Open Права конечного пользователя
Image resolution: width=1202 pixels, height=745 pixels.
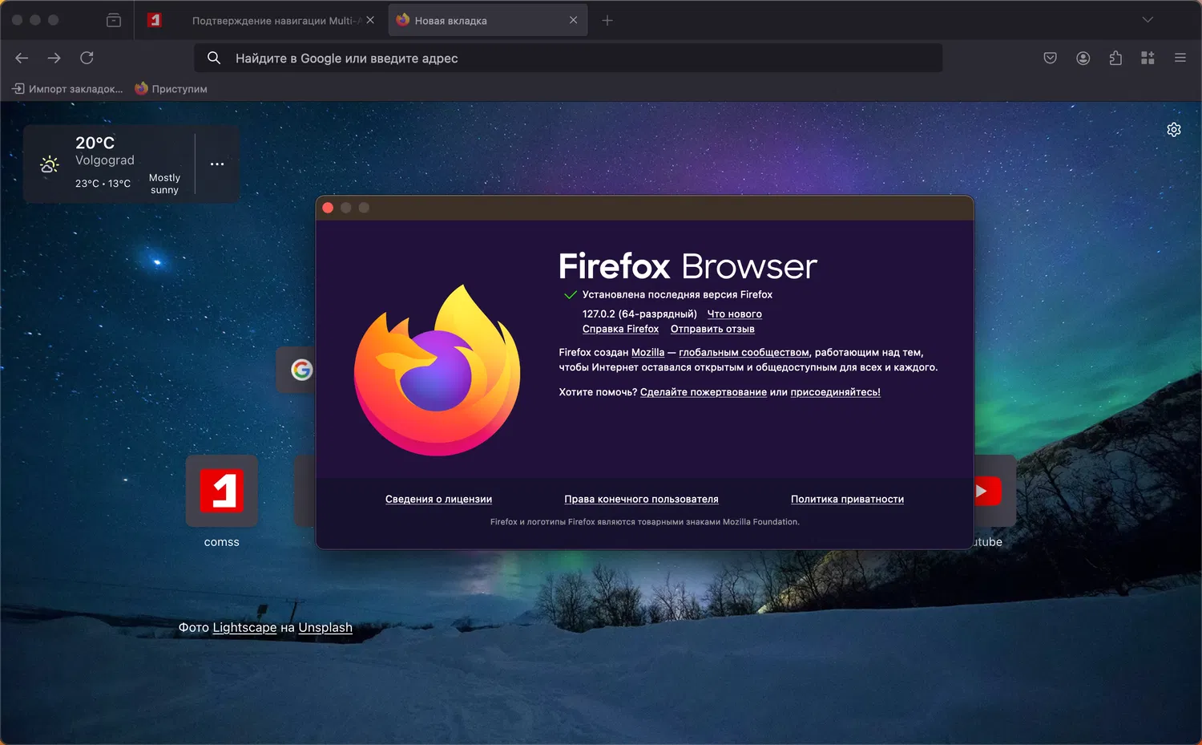tap(641, 499)
